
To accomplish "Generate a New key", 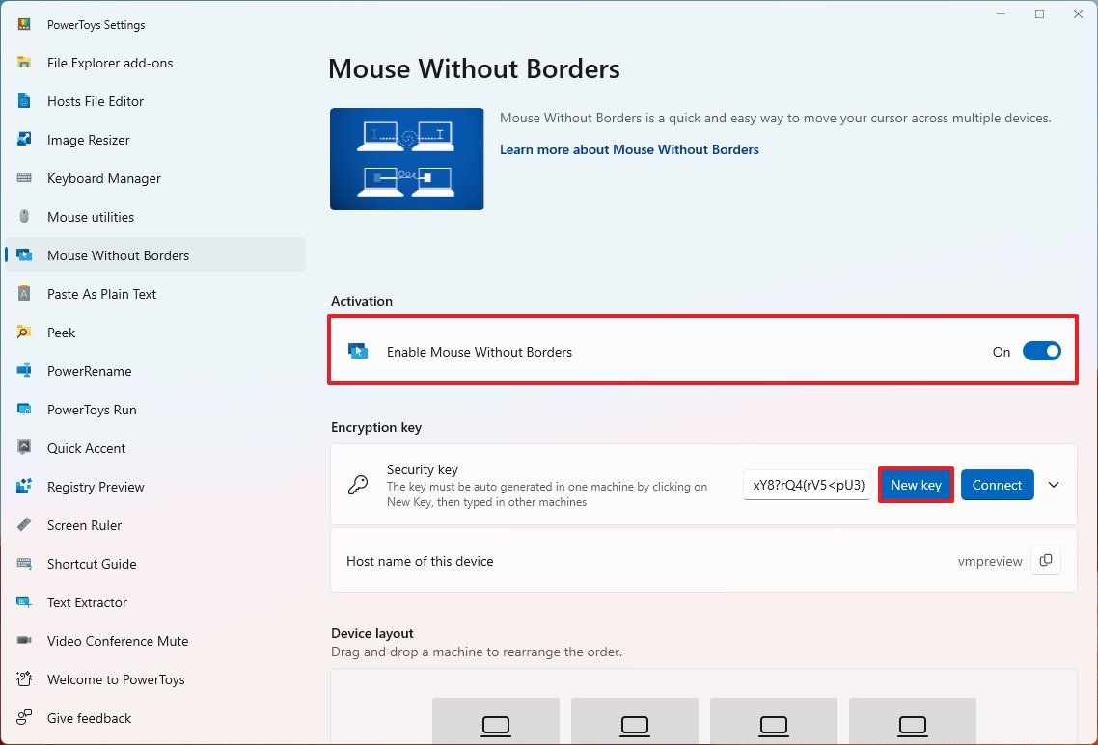I will (x=916, y=485).
